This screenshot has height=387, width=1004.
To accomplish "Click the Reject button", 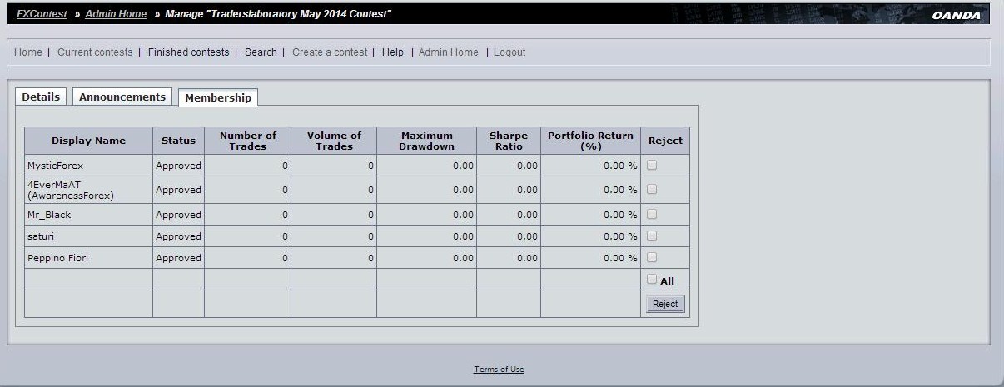I will pyautogui.click(x=665, y=304).
